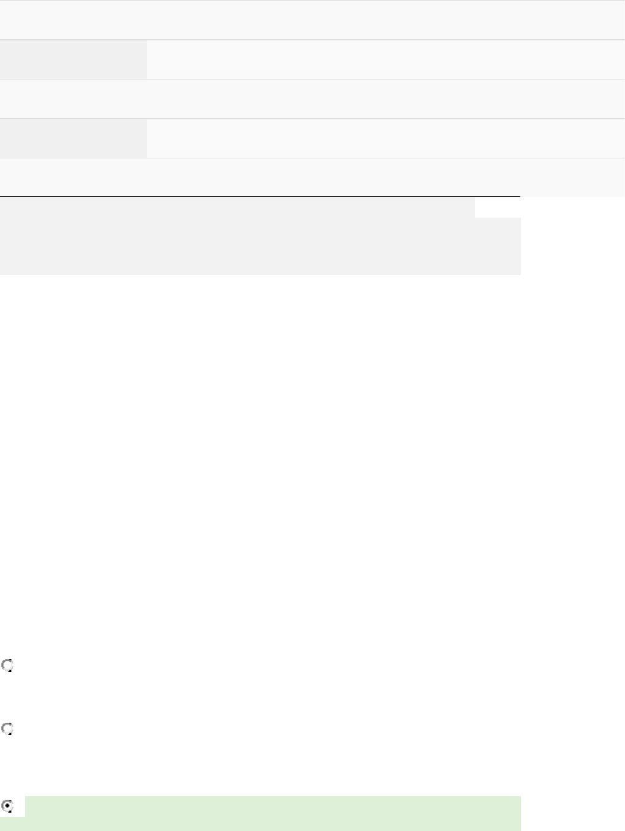
Task: Click the small white box on gray block
Action: (x=497, y=207)
